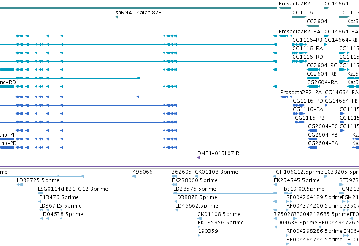Click EST LD28576.5prime

(x=194, y=189)
